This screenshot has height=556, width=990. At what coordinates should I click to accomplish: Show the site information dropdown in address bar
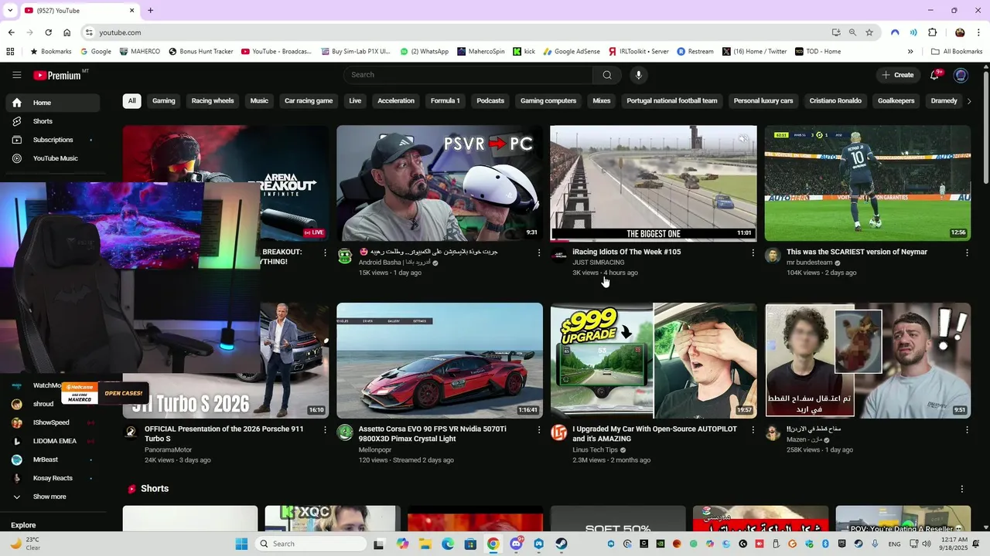tap(89, 32)
